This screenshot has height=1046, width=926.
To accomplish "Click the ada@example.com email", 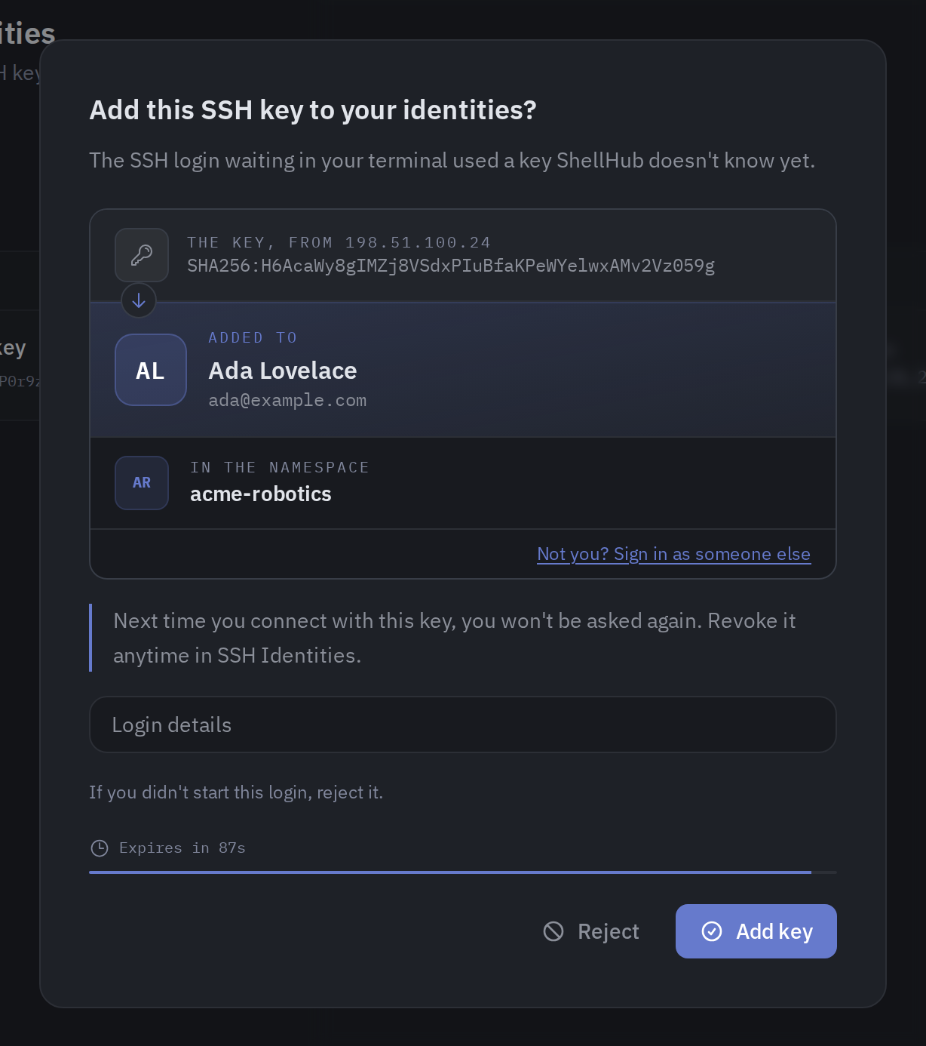I will [287, 401].
